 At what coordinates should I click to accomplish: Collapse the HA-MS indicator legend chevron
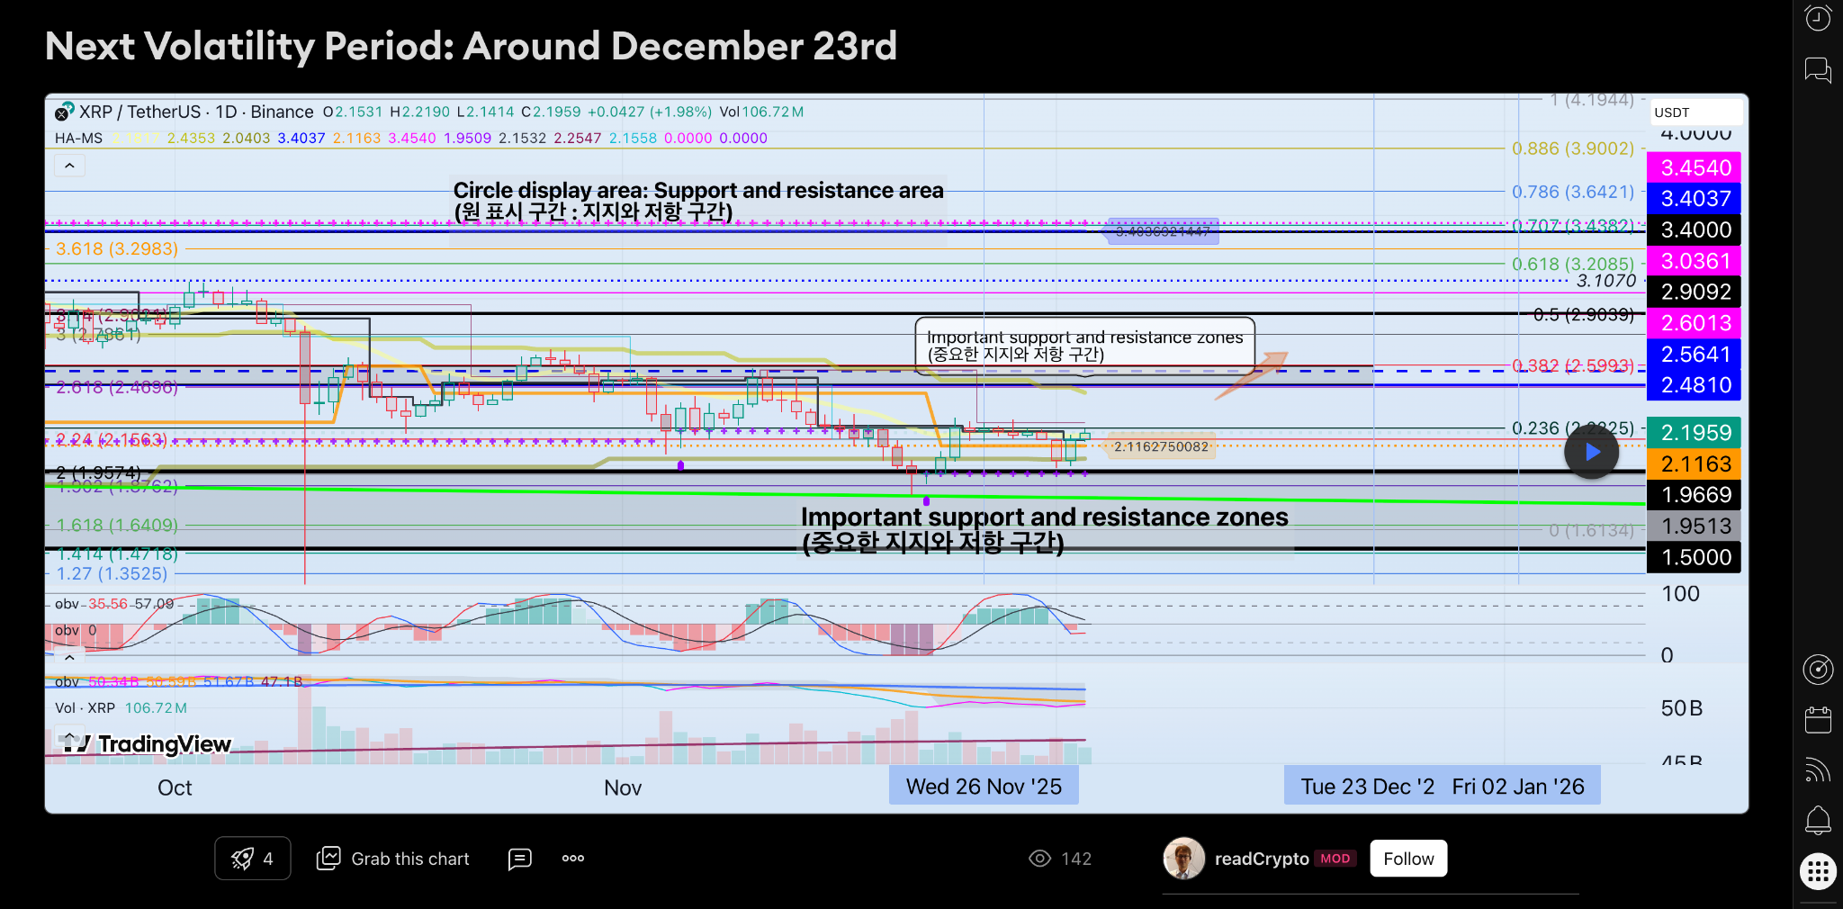tap(69, 166)
